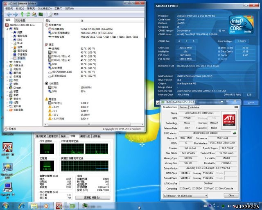
Task: Click the volume speaker icon in system tray
Action: click(229, 206)
